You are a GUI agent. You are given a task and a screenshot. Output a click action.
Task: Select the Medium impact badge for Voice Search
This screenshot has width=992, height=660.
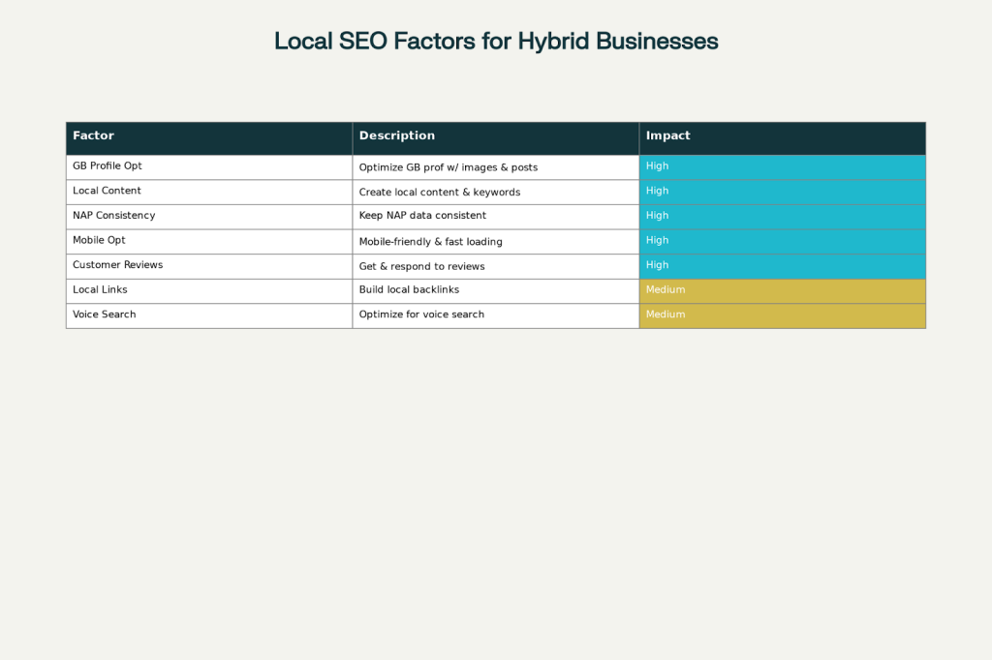click(x=782, y=314)
